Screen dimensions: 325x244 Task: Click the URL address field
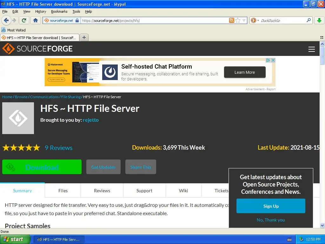pyautogui.click(x=155, y=20)
